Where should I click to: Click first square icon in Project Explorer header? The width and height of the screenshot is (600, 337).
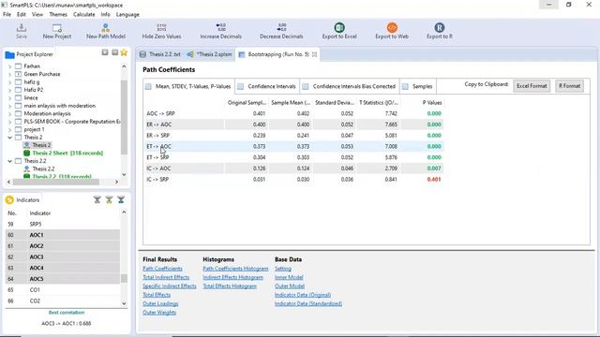pos(105,52)
